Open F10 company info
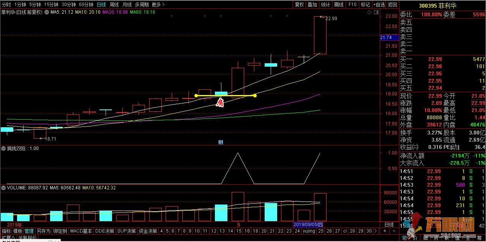 [352, 5]
